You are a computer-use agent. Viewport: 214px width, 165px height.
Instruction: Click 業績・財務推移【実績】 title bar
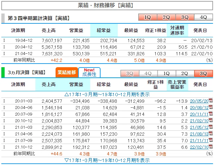coord(107,6)
